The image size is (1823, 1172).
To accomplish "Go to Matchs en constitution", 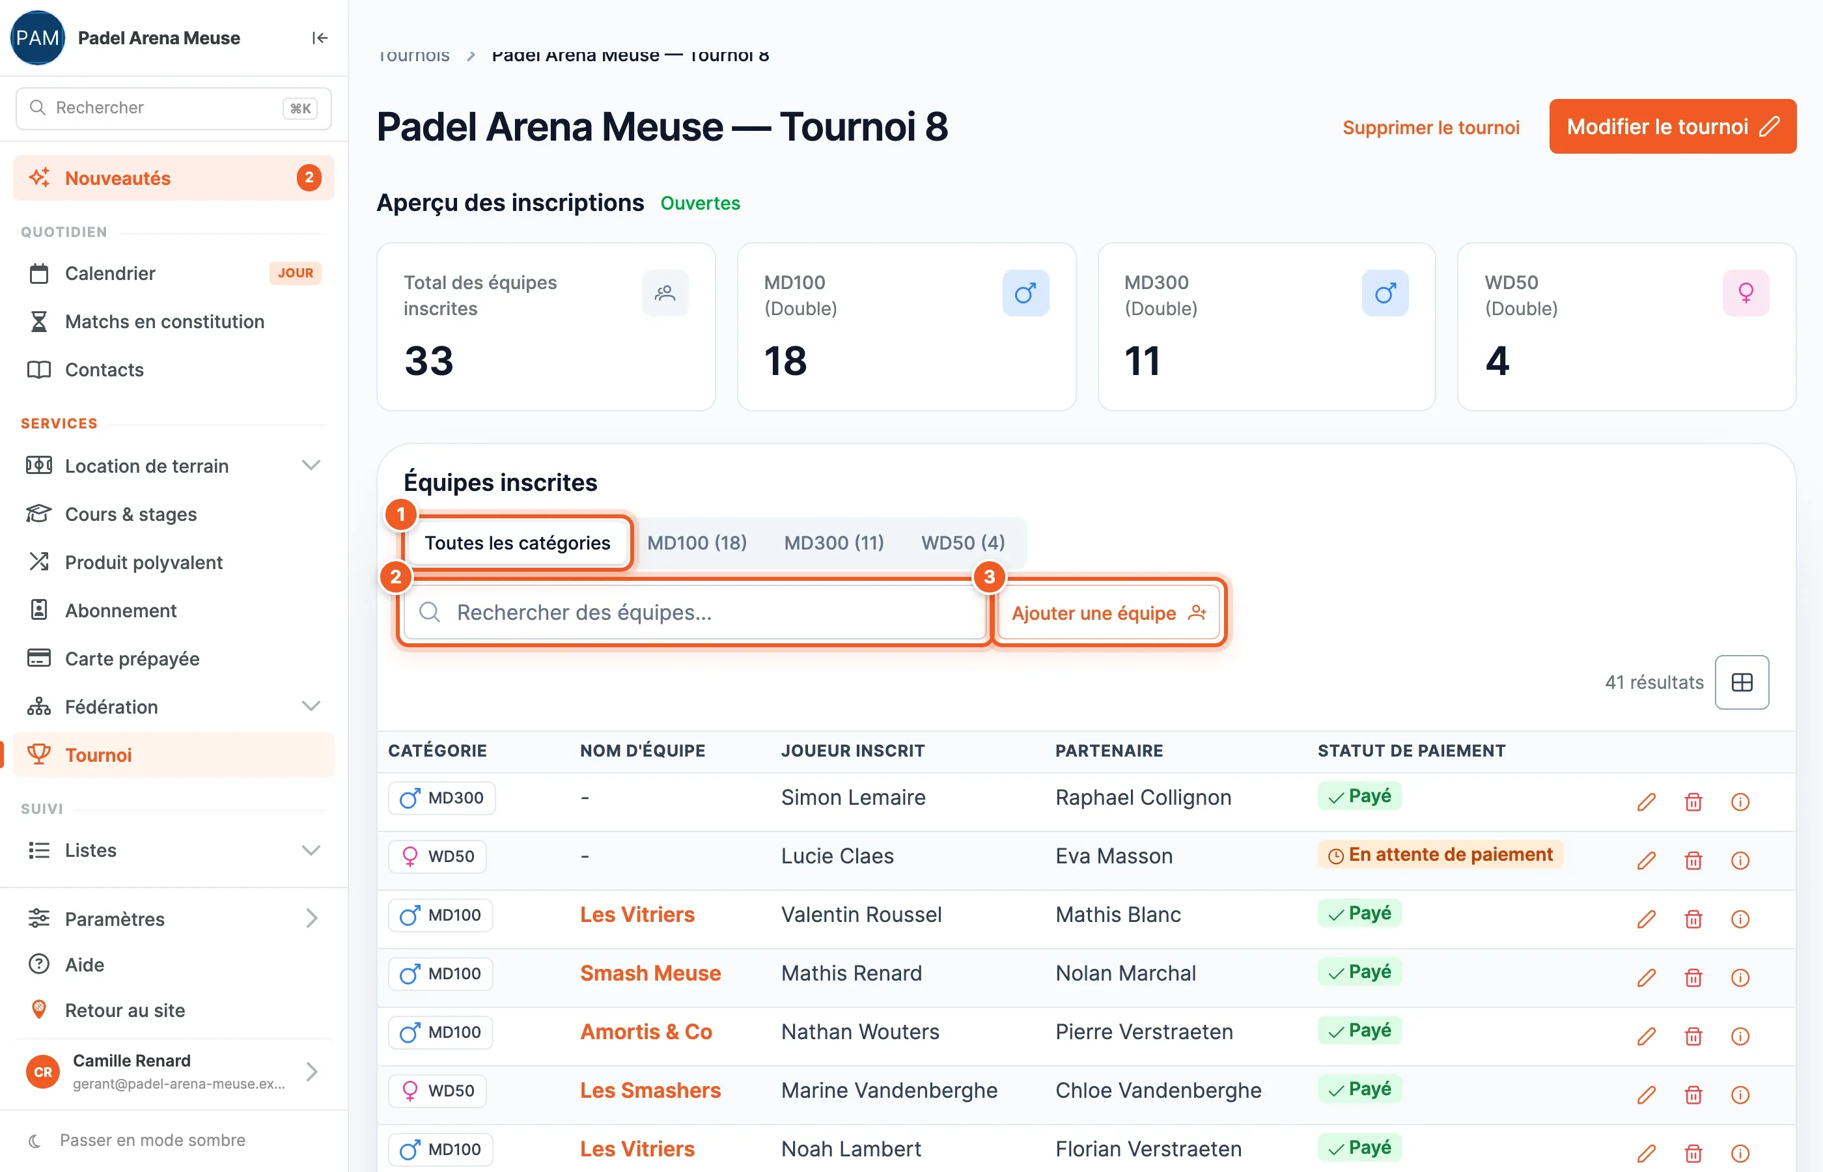I will 173,321.
